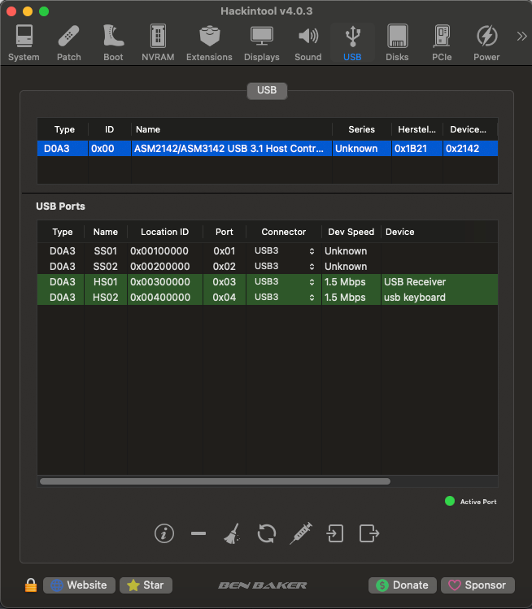Click the export icon
The image size is (532, 609).
[369, 533]
